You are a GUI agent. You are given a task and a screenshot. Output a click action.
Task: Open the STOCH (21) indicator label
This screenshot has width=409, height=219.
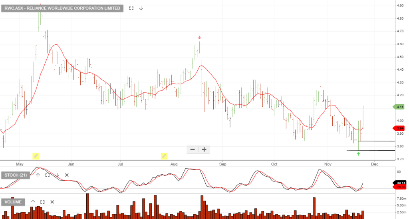tap(16, 175)
